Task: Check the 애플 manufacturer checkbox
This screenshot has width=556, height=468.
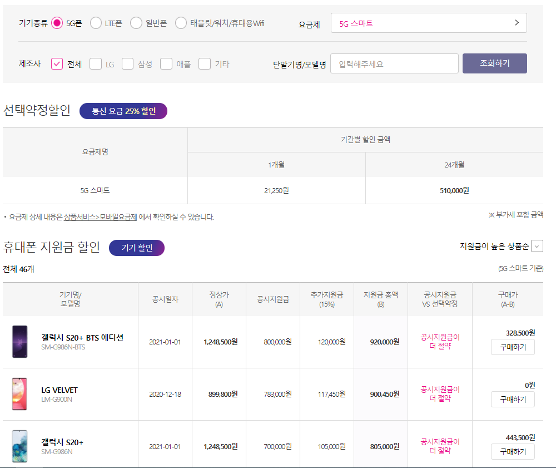Action: (x=166, y=64)
